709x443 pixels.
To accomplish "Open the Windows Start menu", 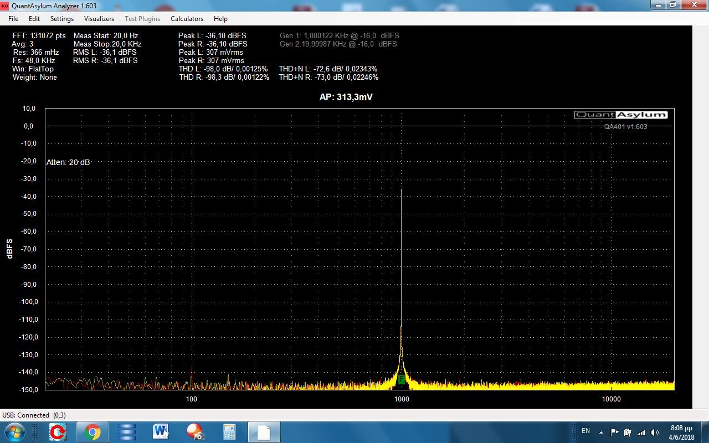I will tap(14, 432).
